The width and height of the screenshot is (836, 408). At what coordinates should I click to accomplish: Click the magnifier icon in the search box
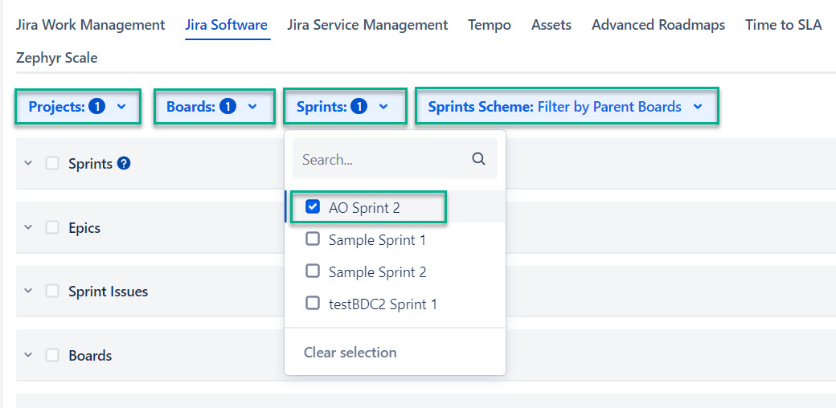478,159
